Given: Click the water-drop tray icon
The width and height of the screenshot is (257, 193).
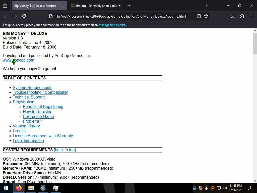Looking at the screenshot, I should 207,188.
